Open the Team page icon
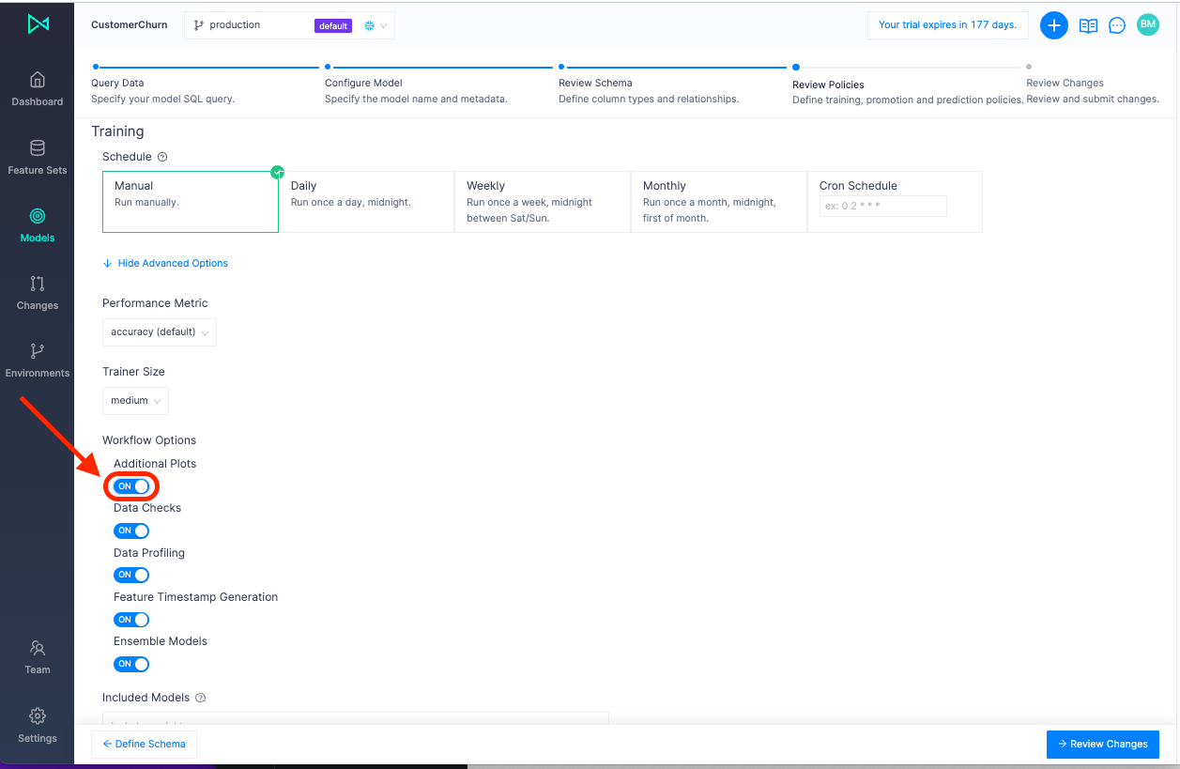The height and width of the screenshot is (769, 1180). (37, 656)
